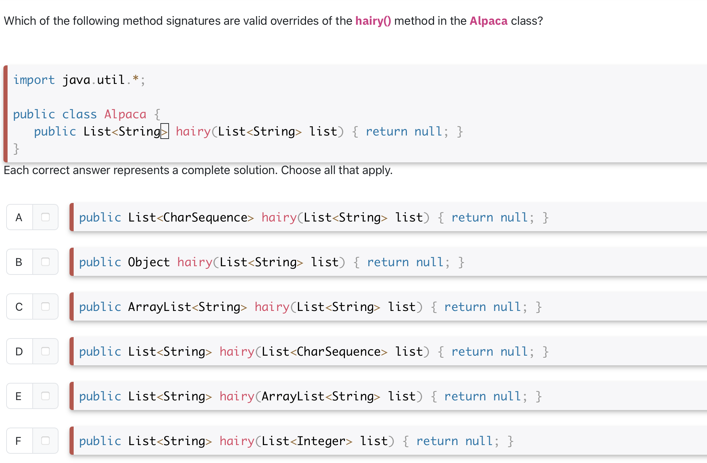Screen dimensions: 707x463
Task: Click the import java.util line in the code block
Action: pos(78,80)
